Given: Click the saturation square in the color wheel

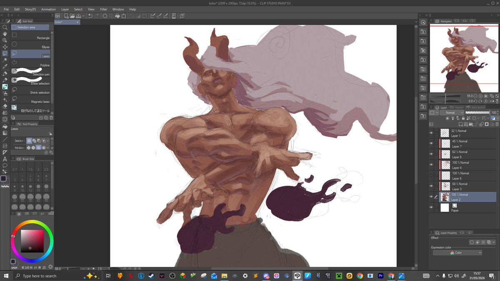Looking at the screenshot, I should point(32,241).
